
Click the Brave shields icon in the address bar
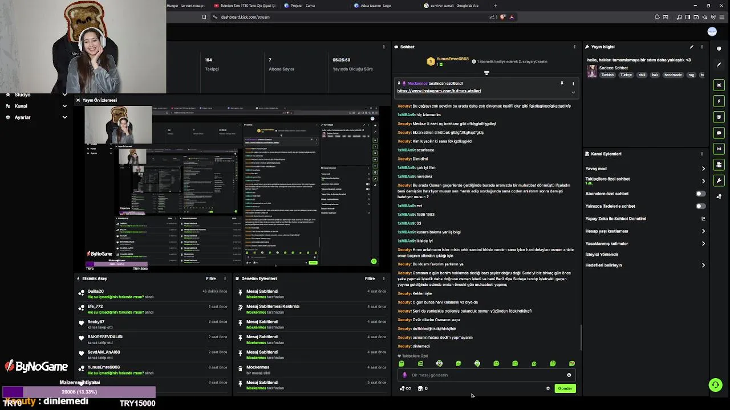[502, 17]
